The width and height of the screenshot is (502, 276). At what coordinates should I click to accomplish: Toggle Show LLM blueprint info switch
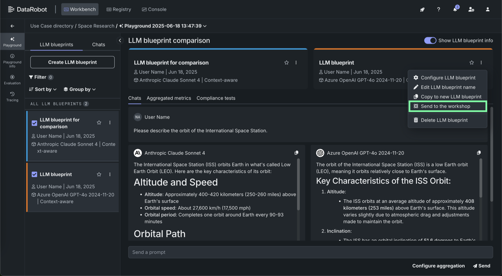430,40
